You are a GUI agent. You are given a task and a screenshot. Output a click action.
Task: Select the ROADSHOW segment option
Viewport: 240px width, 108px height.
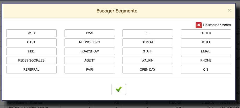click(x=90, y=51)
